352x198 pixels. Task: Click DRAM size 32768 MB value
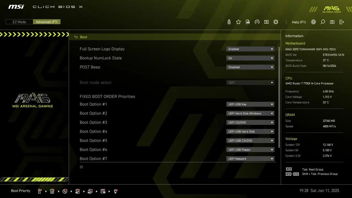tap(329, 121)
